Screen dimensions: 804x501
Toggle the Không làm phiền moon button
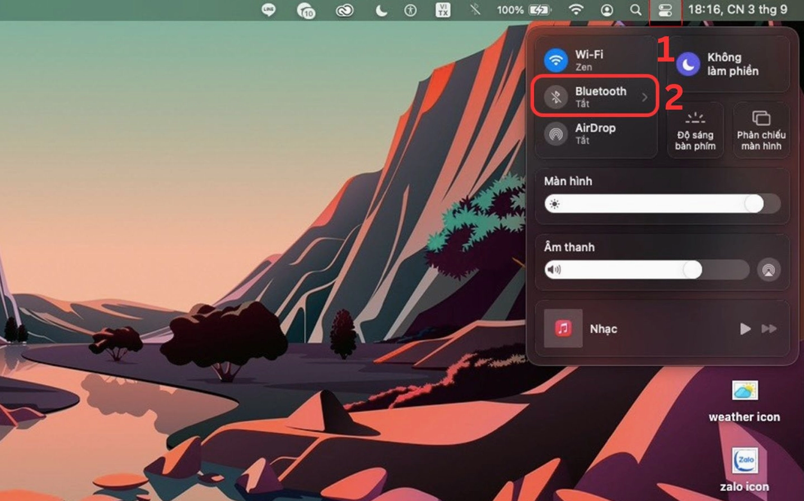click(688, 64)
